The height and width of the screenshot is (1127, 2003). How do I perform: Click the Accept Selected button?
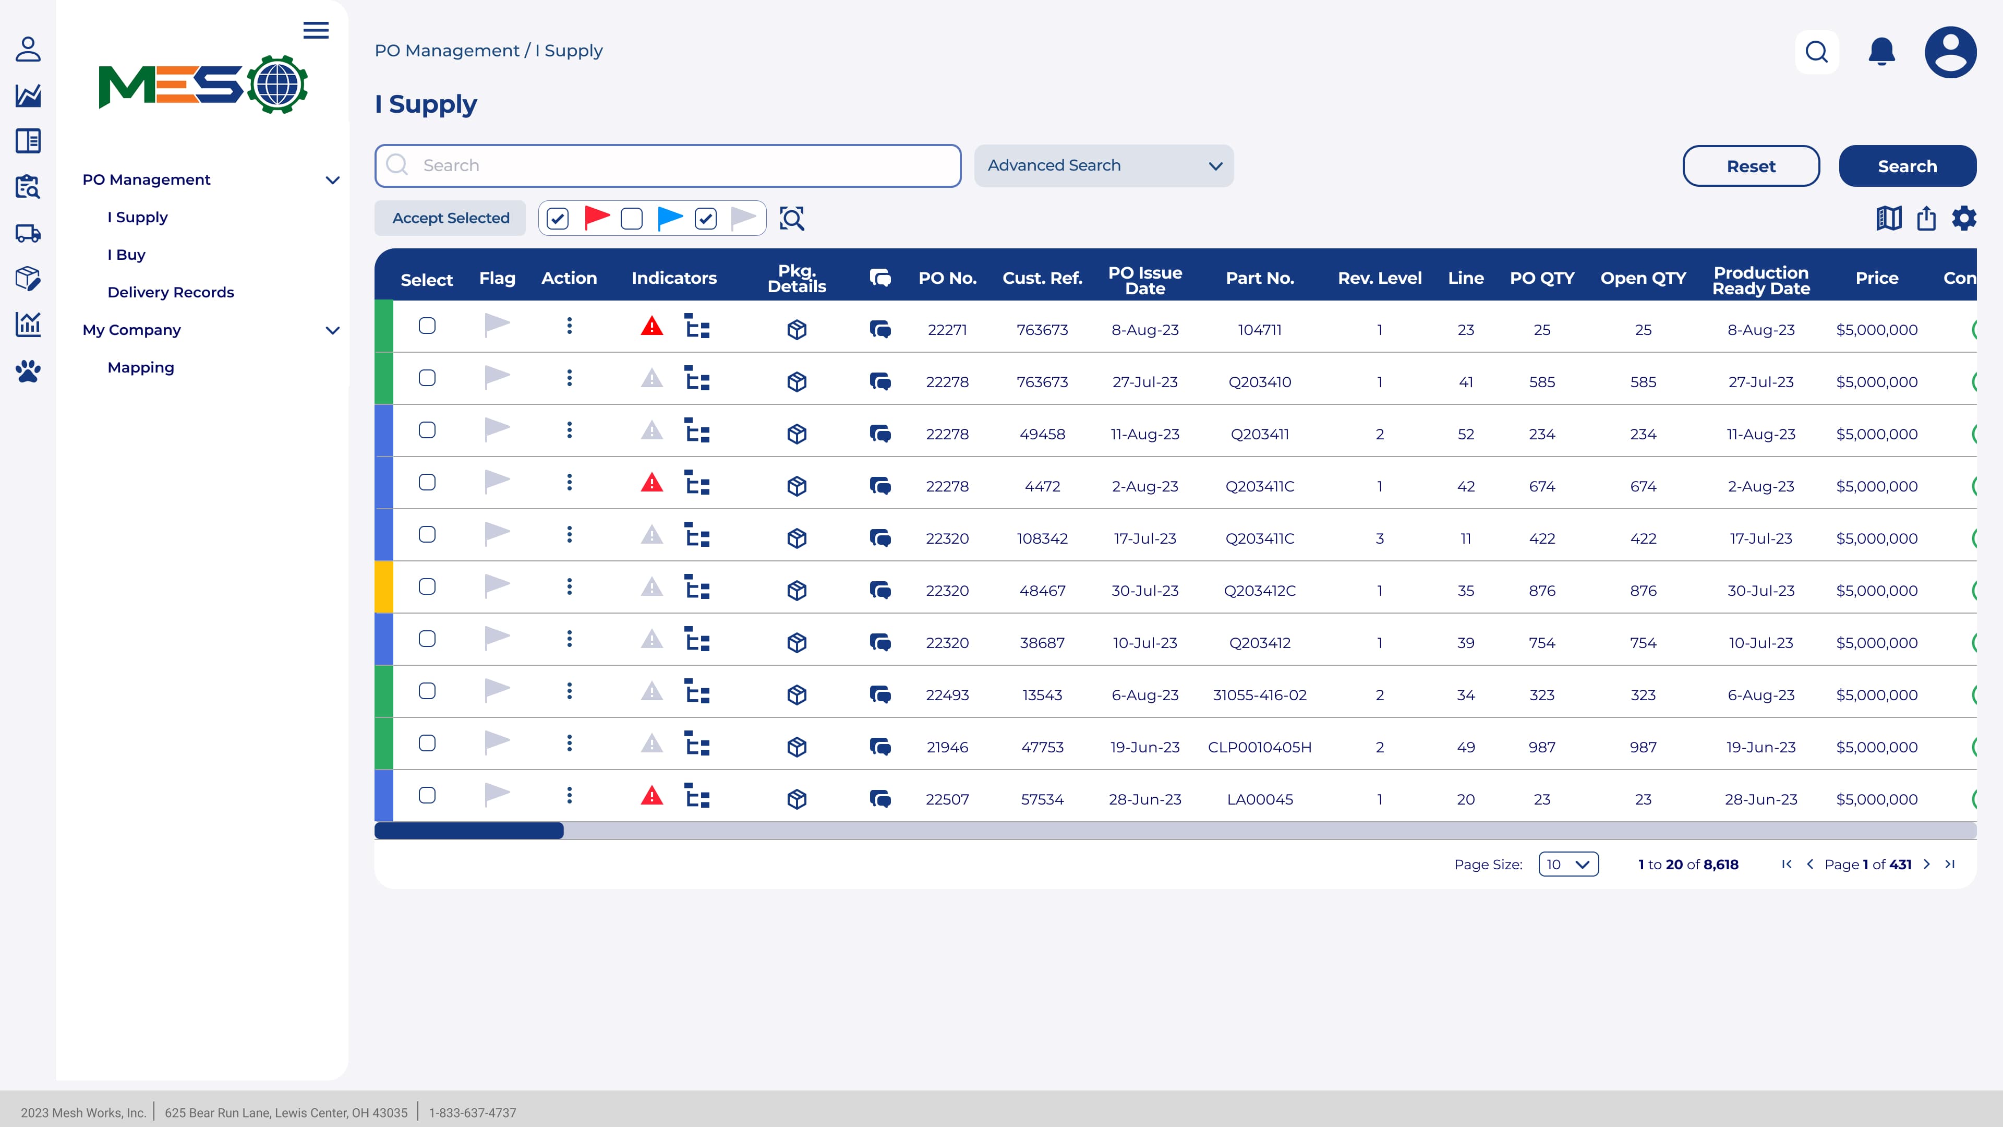[450, 218]
